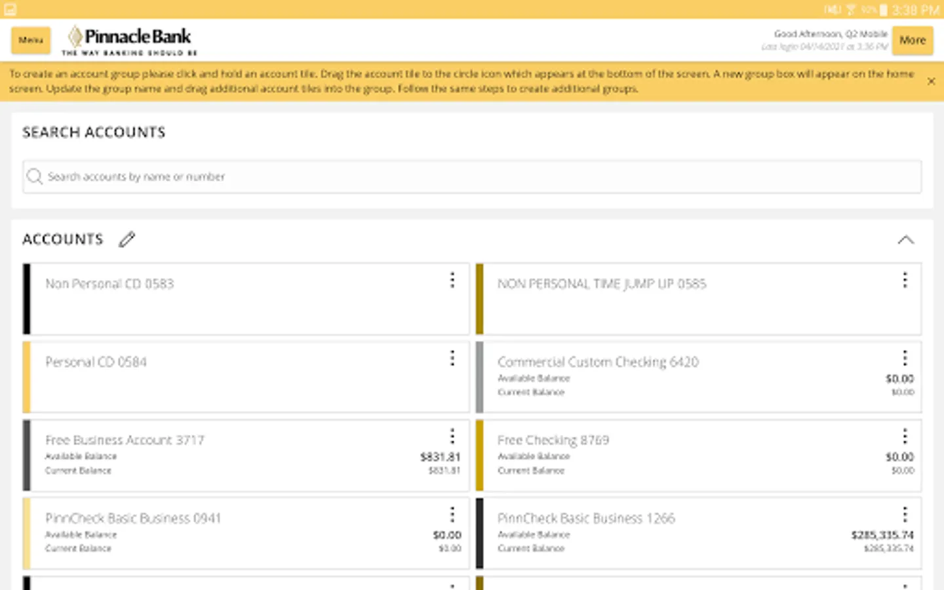Image resolution: width=944 pixels, height=590 pixels.
Task: Click the gold color bar of Free Checking 8769
Action: coord(480,456)
